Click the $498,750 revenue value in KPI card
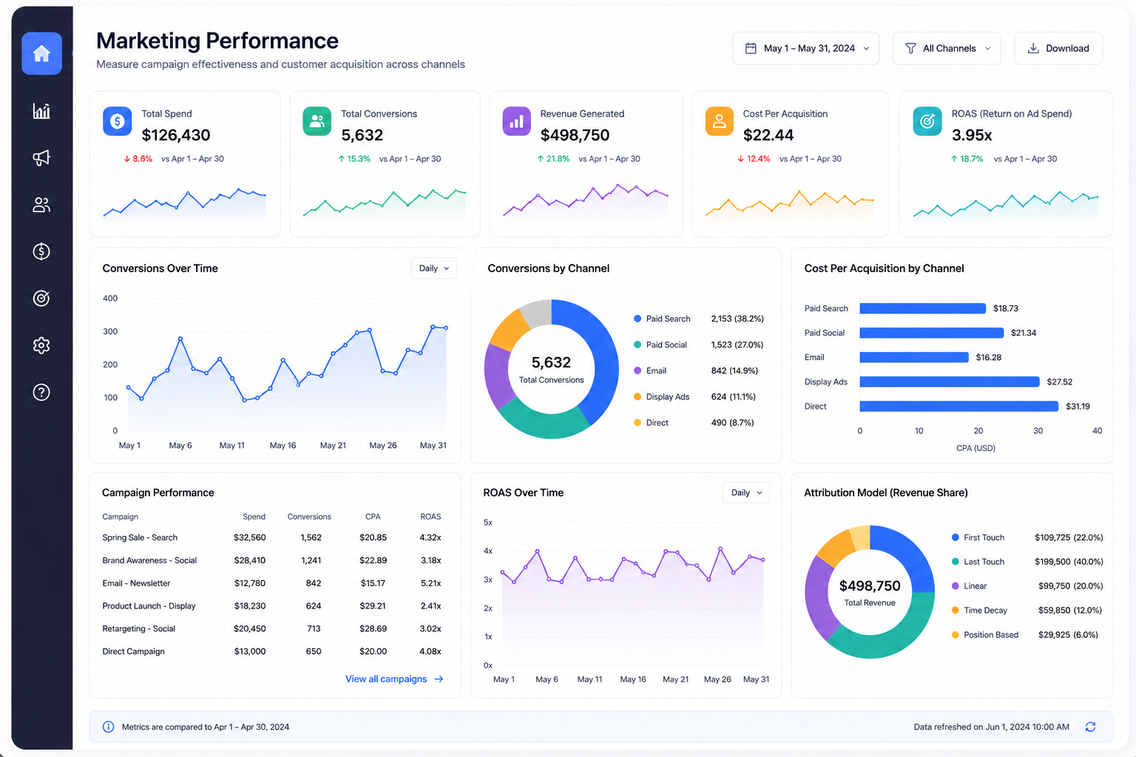Viewport: 1136px width, 757px height. point(575,135)
